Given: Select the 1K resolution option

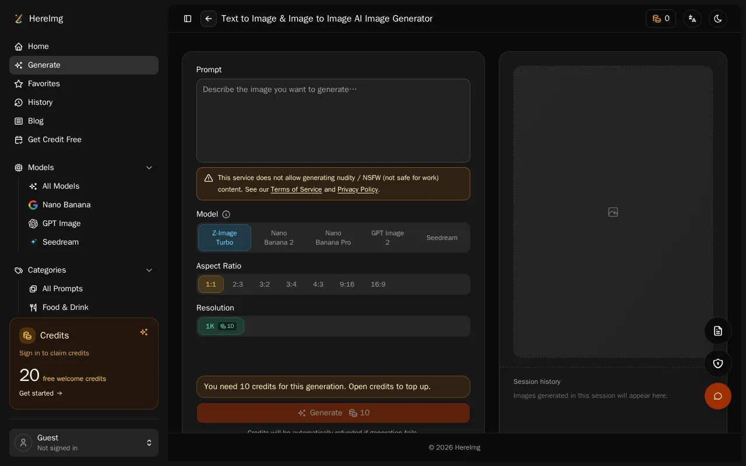Looking at the screenshot, I should [221, 326].
